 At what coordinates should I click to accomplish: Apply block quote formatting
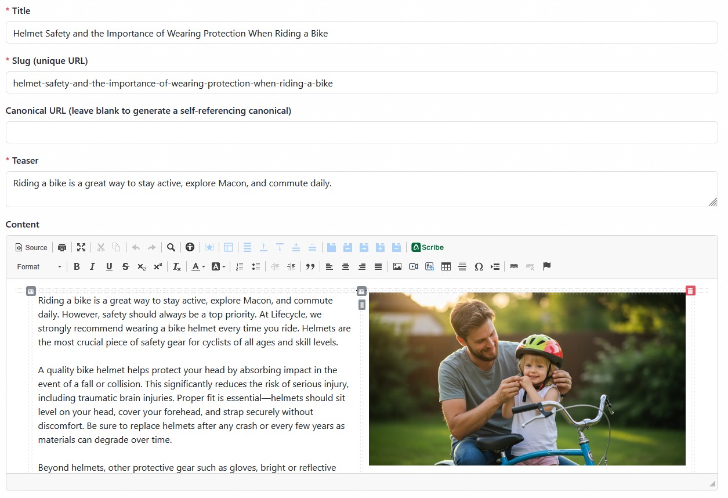point(310,266)
